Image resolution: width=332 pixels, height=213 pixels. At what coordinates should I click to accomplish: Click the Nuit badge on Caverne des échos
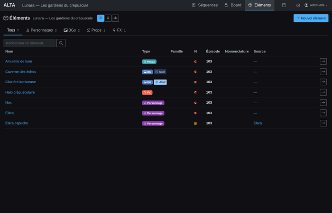click(160, 72)
